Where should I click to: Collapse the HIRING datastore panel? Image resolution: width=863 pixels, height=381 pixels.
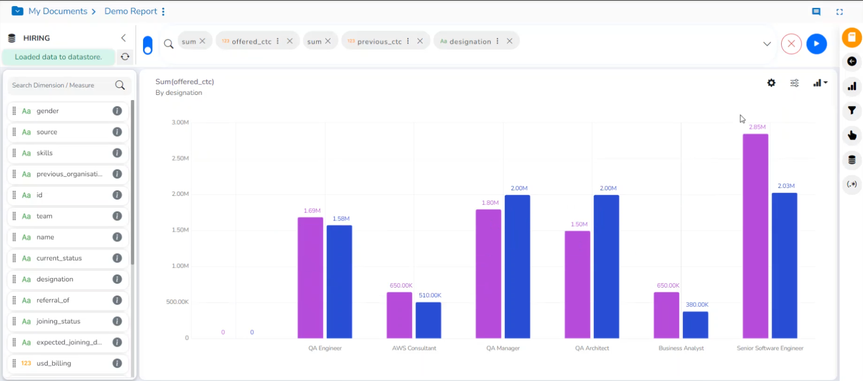123,38
